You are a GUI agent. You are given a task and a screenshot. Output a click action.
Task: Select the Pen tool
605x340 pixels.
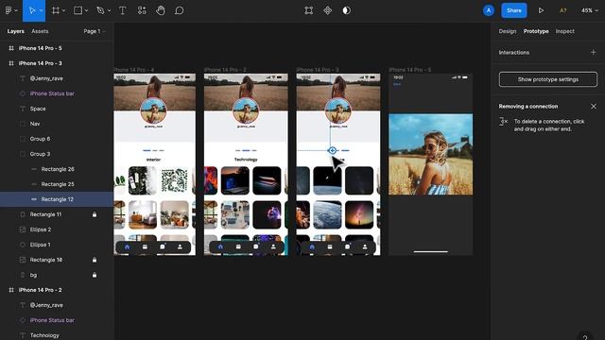click(x=100, y=10)
